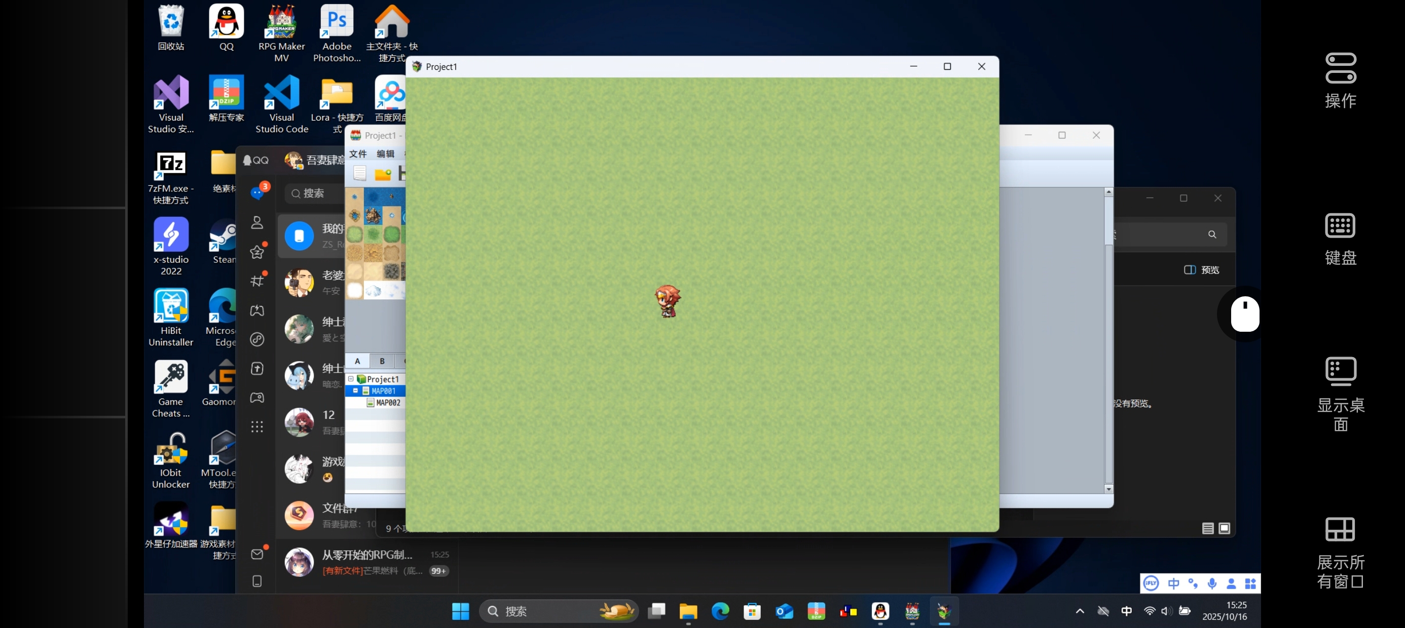Select tileset tab A

click(x=357, y=361)
